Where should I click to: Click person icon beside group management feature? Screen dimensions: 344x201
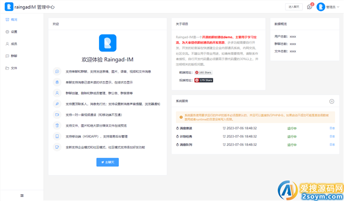click(57, 93)
